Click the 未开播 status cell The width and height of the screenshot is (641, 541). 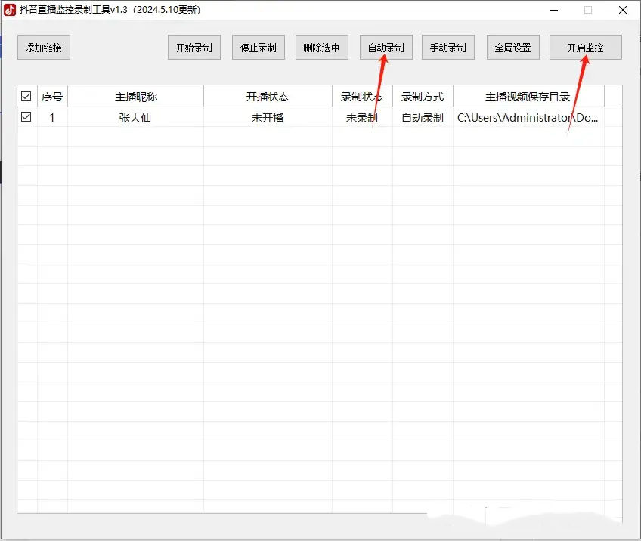[268, 118]
